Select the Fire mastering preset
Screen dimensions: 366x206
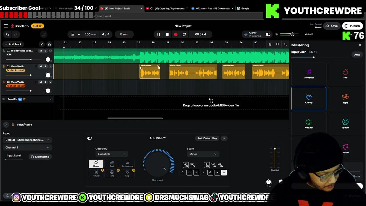(x=345, y=74)
